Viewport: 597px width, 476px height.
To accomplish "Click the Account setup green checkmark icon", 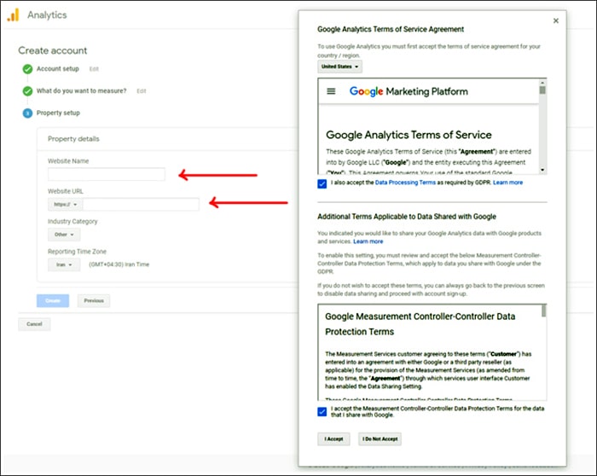I will coord(27,69).
